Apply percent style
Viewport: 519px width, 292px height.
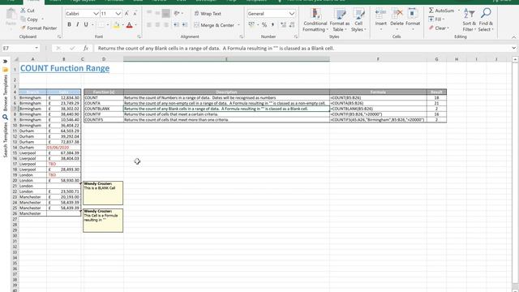(x=264, y=25)
